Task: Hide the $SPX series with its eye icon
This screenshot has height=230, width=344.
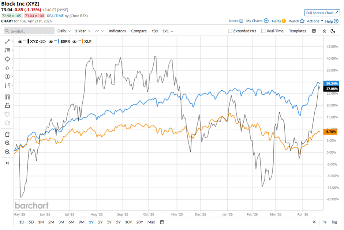Action: 51,42
